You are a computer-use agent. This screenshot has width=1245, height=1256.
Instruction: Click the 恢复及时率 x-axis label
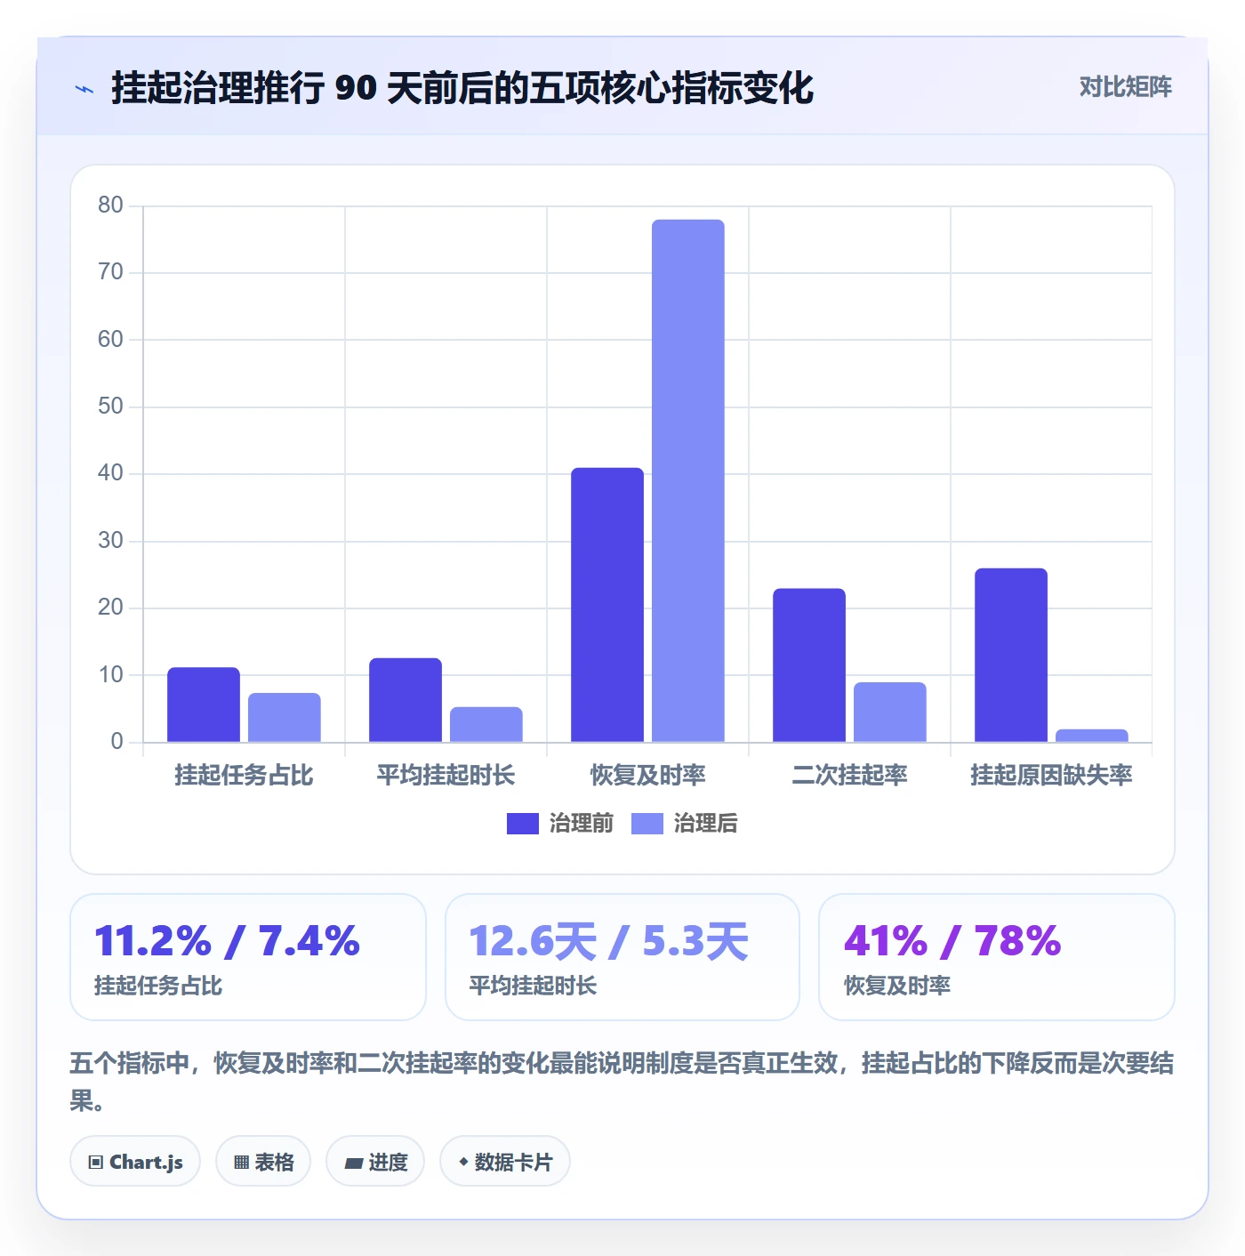[648, 776]
